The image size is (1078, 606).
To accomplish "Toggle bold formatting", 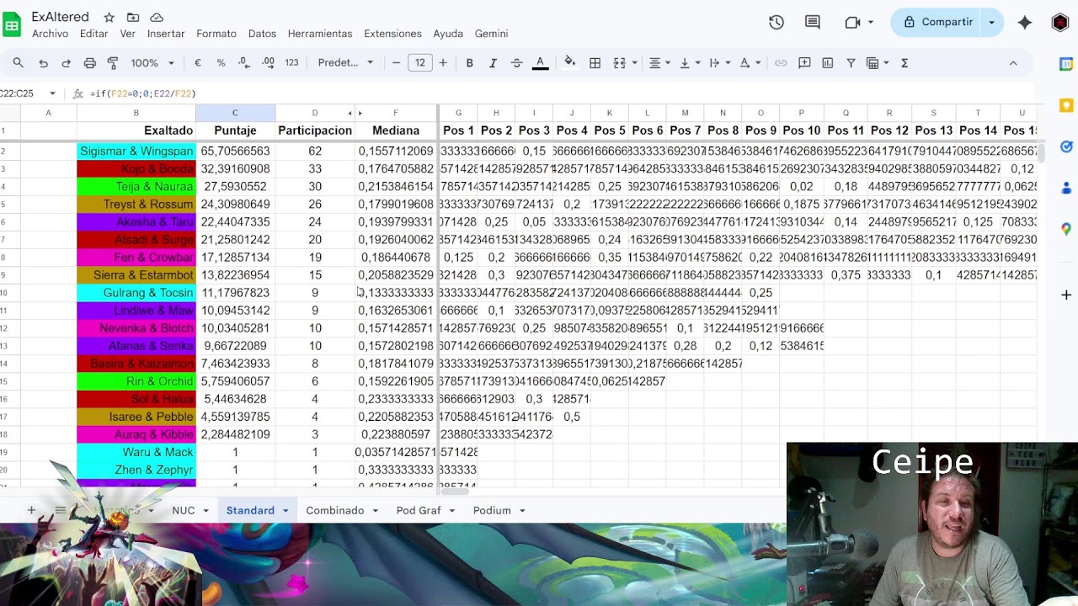I will click(x=470, y=63).
